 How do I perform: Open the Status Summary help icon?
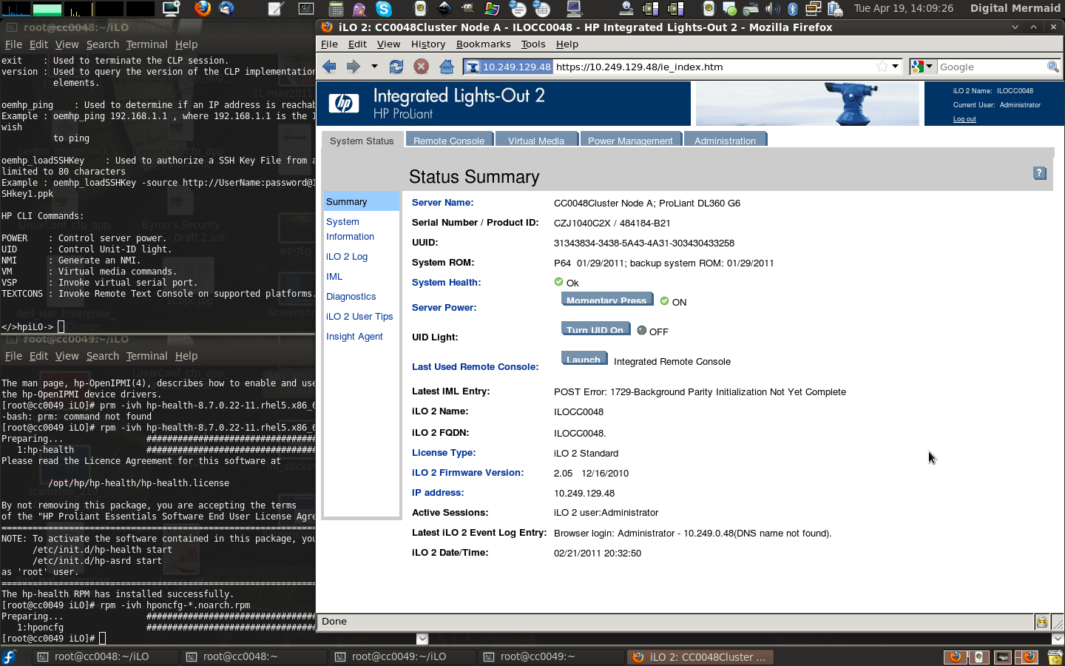(1040, 173)
